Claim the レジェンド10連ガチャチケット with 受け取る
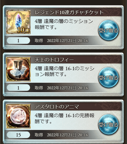Viewport: 127px width, 144px height. [108, 30]
